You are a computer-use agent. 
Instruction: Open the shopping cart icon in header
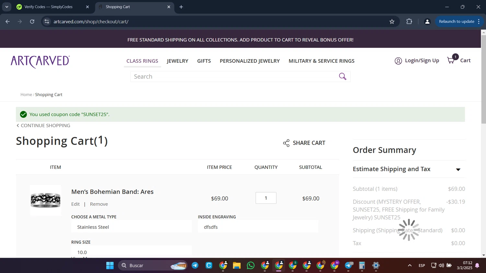click(x=451, y=60)
